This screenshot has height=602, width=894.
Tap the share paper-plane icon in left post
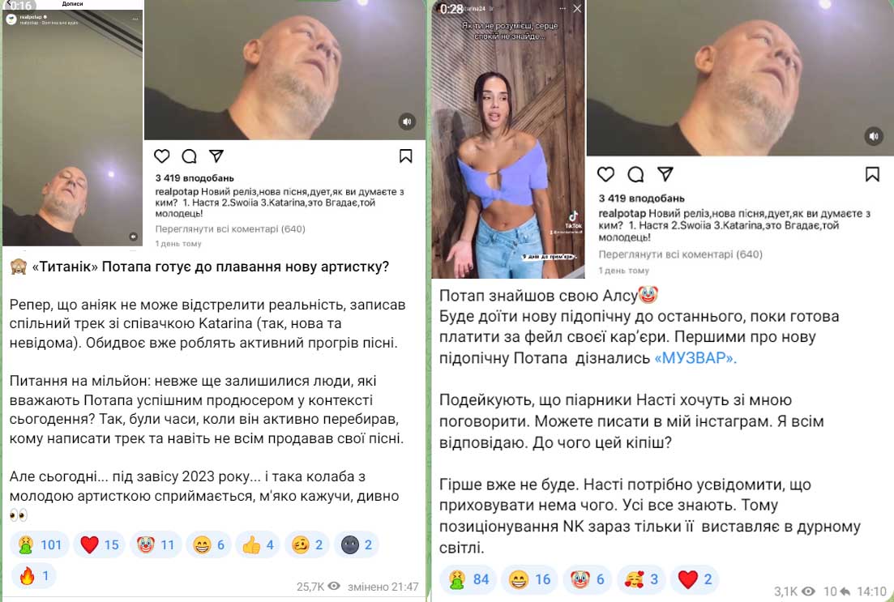[216, 156]
